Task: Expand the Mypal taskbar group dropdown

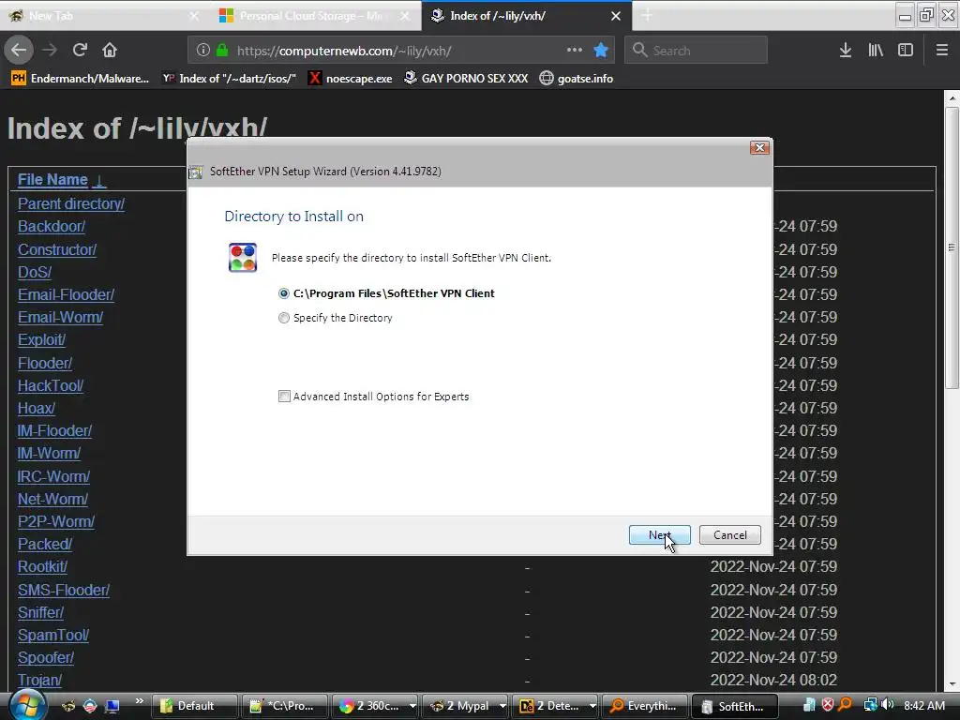Action: 502,706
